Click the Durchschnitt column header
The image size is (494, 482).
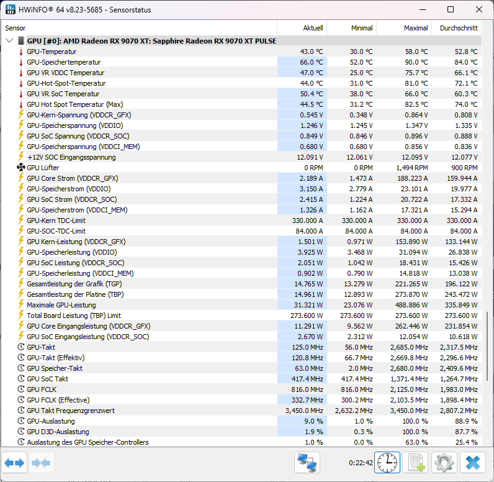click(457, 28)
